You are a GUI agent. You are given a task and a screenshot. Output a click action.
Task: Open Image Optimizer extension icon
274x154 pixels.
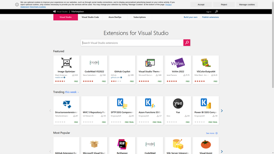point(66,63)
